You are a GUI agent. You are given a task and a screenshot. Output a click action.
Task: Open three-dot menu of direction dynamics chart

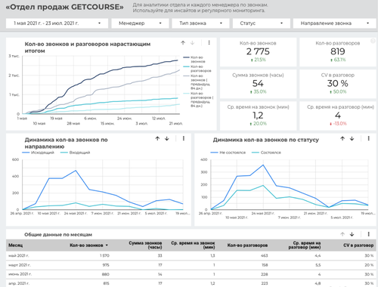point(184,138)
